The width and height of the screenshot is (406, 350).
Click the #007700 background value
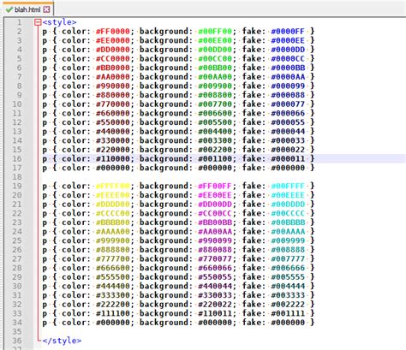(x=215, y=104)
